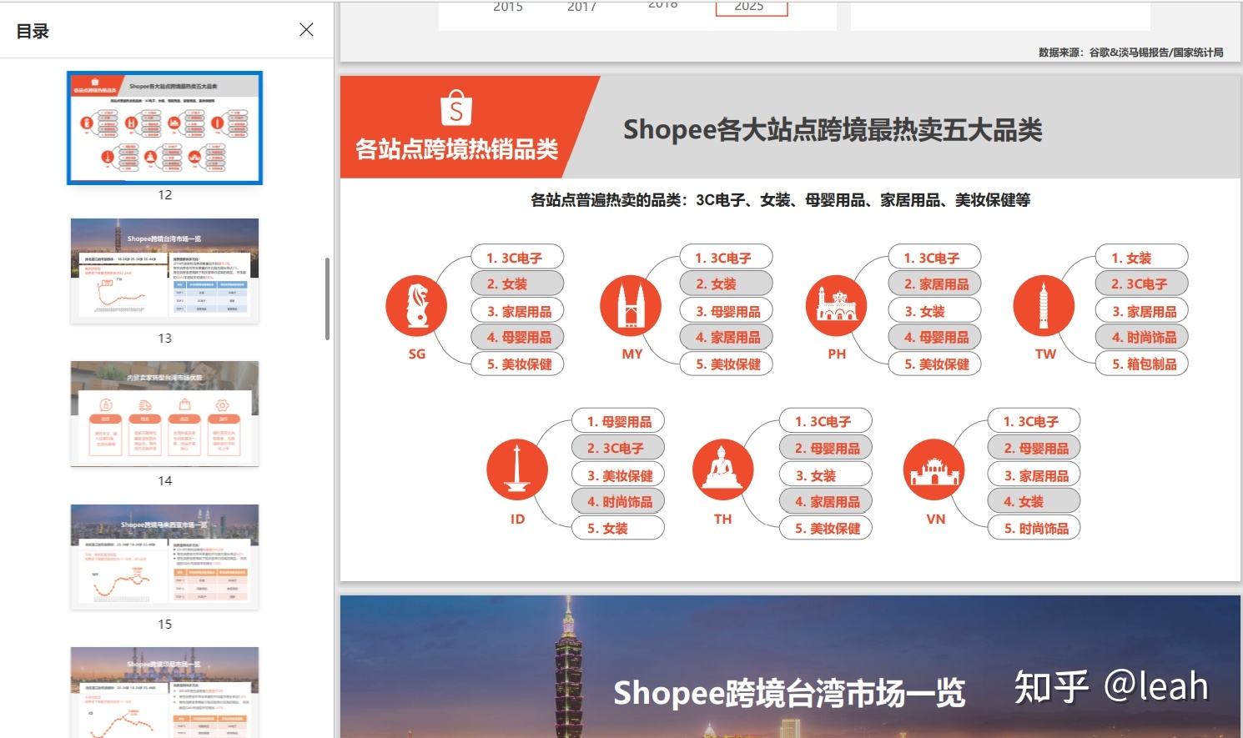Click ID item 4. 时尚饰品
Screen dimensions: 1243x738
[x=618, y=501]
